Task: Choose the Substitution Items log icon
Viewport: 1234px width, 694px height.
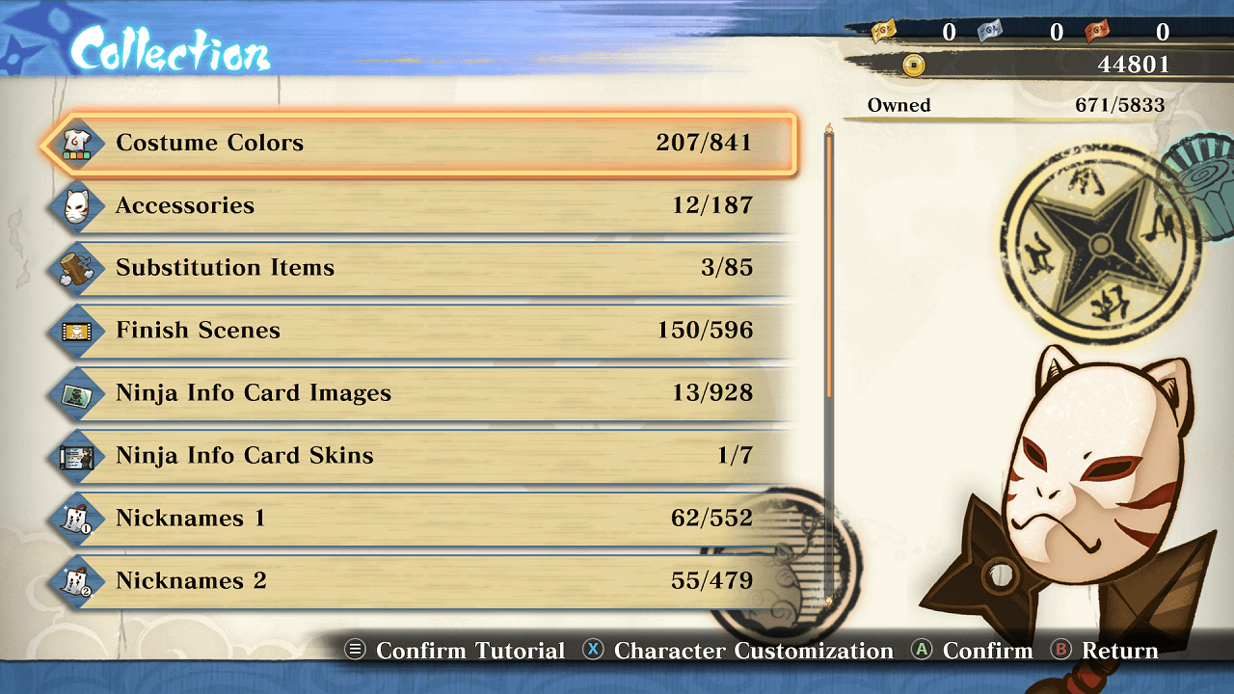Action: click(77, 269)
